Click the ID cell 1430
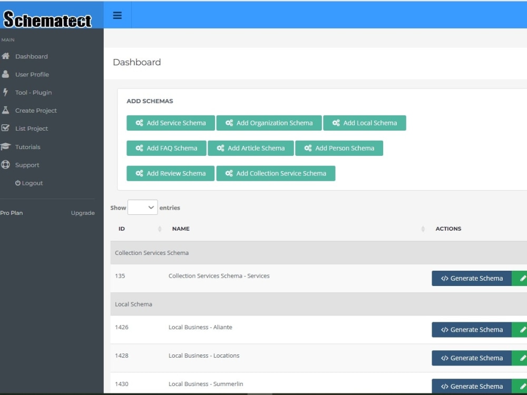 (x=122, y=384)
